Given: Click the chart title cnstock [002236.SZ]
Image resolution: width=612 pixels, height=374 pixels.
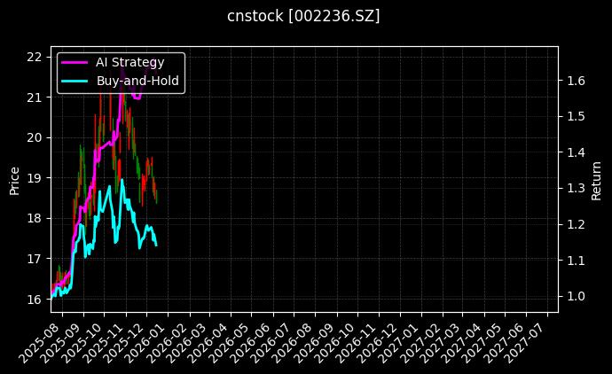Looking at the screenshot, I should coord(304,16).
